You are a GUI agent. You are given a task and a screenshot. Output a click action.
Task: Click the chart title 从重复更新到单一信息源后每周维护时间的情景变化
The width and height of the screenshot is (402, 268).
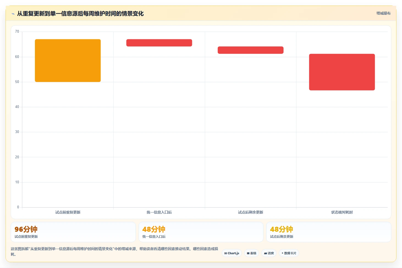pos(80,14)
